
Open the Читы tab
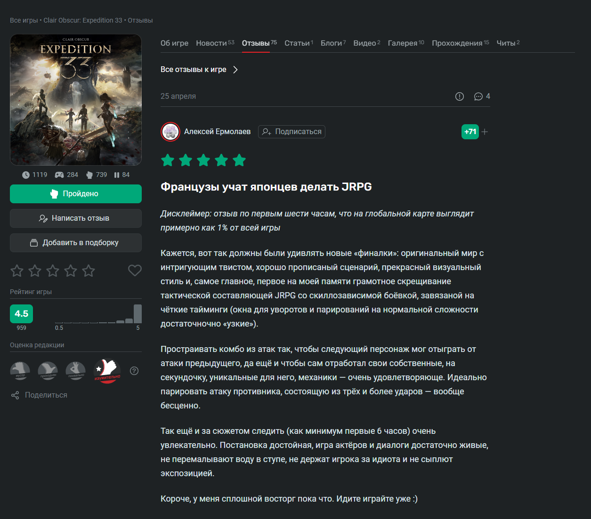coord(508,43)
